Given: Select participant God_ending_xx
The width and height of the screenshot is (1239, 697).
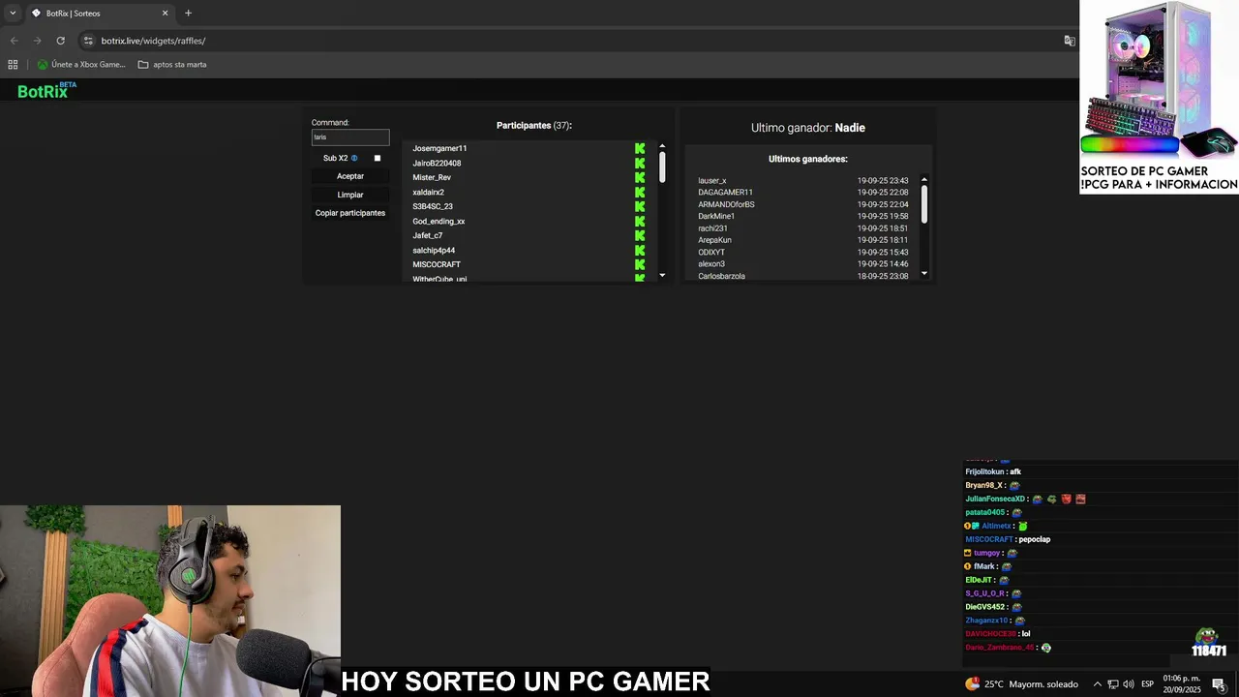Looking at the screenshot, I should pyautogui.click(x=438, y=221).
